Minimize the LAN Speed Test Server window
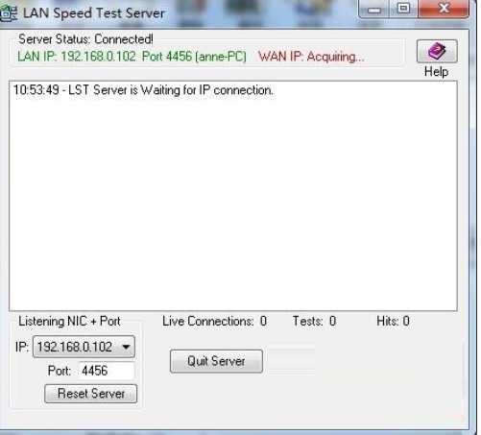Viewport: 481px width, 435px height. tap(373, 9)
